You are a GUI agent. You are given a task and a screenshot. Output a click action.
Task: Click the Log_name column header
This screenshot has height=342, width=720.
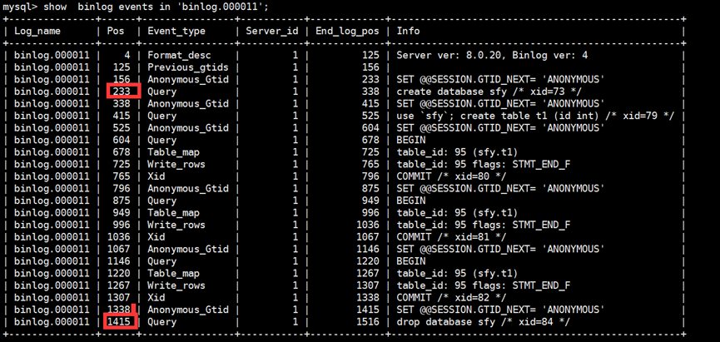[37, 32]
